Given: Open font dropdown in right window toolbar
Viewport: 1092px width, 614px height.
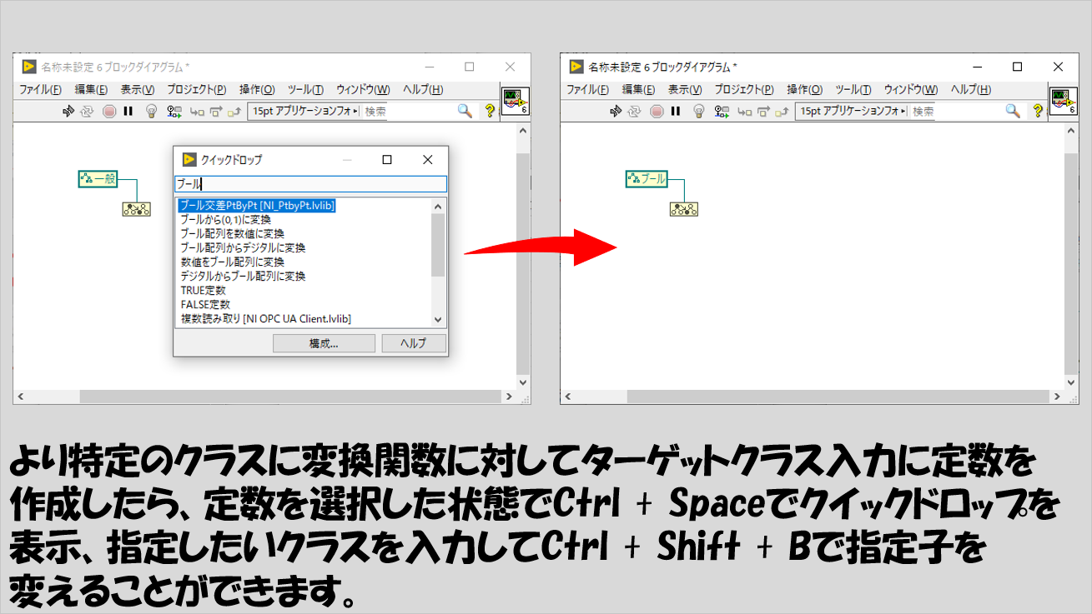Looking at the screenshot, I should click(851, 111).
